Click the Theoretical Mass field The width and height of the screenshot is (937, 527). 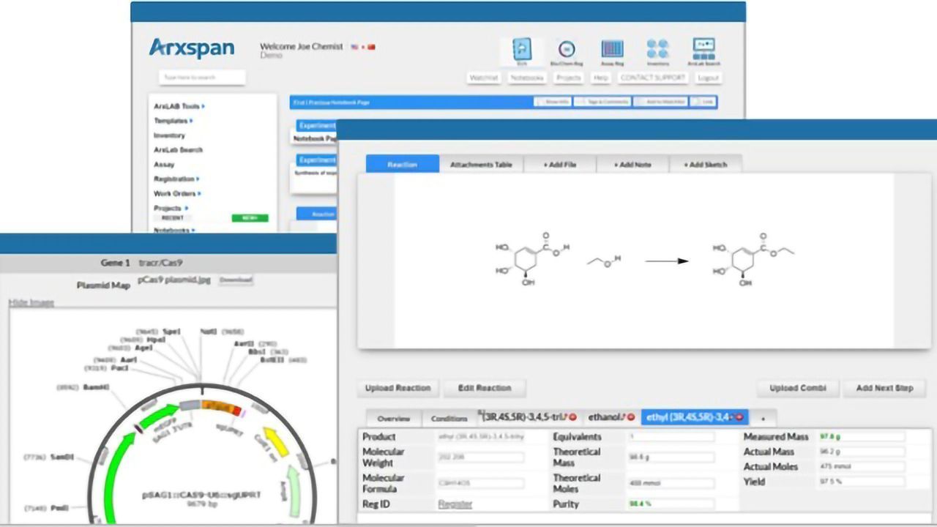tap(671, 457)
